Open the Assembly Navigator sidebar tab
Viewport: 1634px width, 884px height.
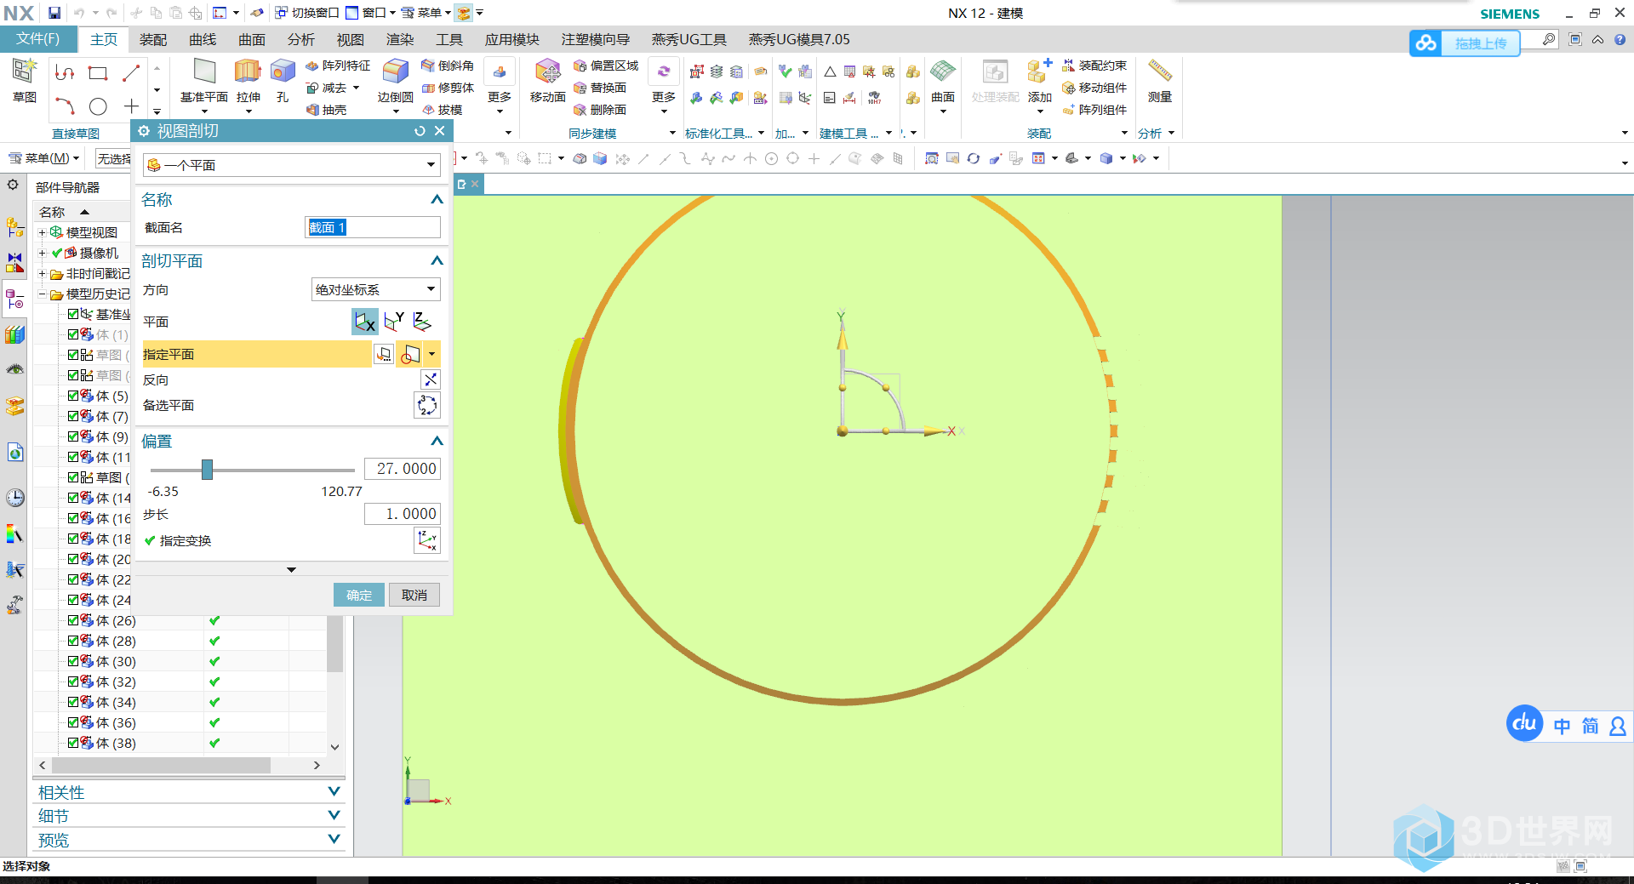(x=14, y=227)
